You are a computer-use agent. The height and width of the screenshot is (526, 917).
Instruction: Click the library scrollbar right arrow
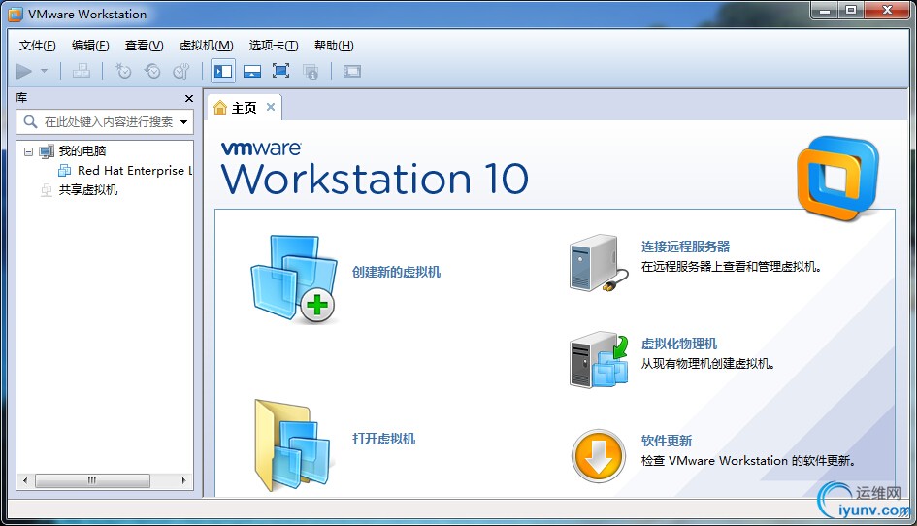[x=183, y=480]
